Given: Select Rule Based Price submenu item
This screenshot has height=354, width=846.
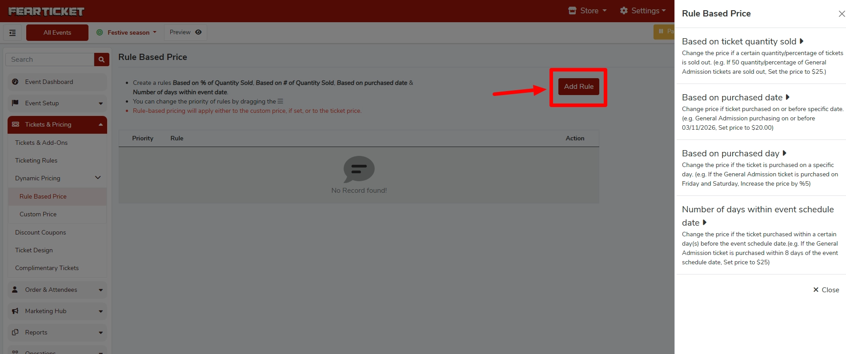Looking at the screenshot, I should (57, 196).
